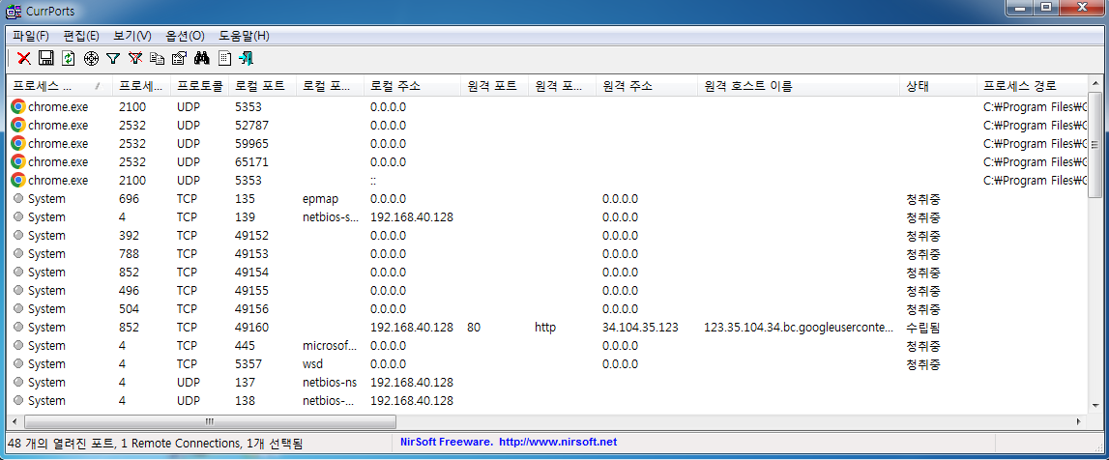Open the 옵션(O) menu
Image resolution: width=1109 pixels, height=460 pixels.
pyautogui.click(x=186, y=36)
